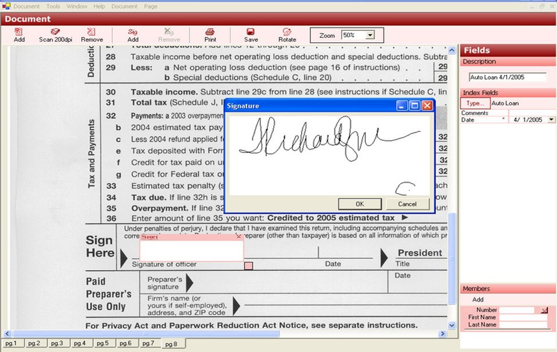Image resolution: width=557 pixels, height=352 pixels.
Task: Click OK in the Signature dialog
Action: (x=360, y=203)
